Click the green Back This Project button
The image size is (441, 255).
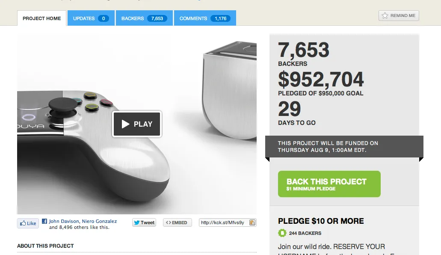(x=329, y=184)
